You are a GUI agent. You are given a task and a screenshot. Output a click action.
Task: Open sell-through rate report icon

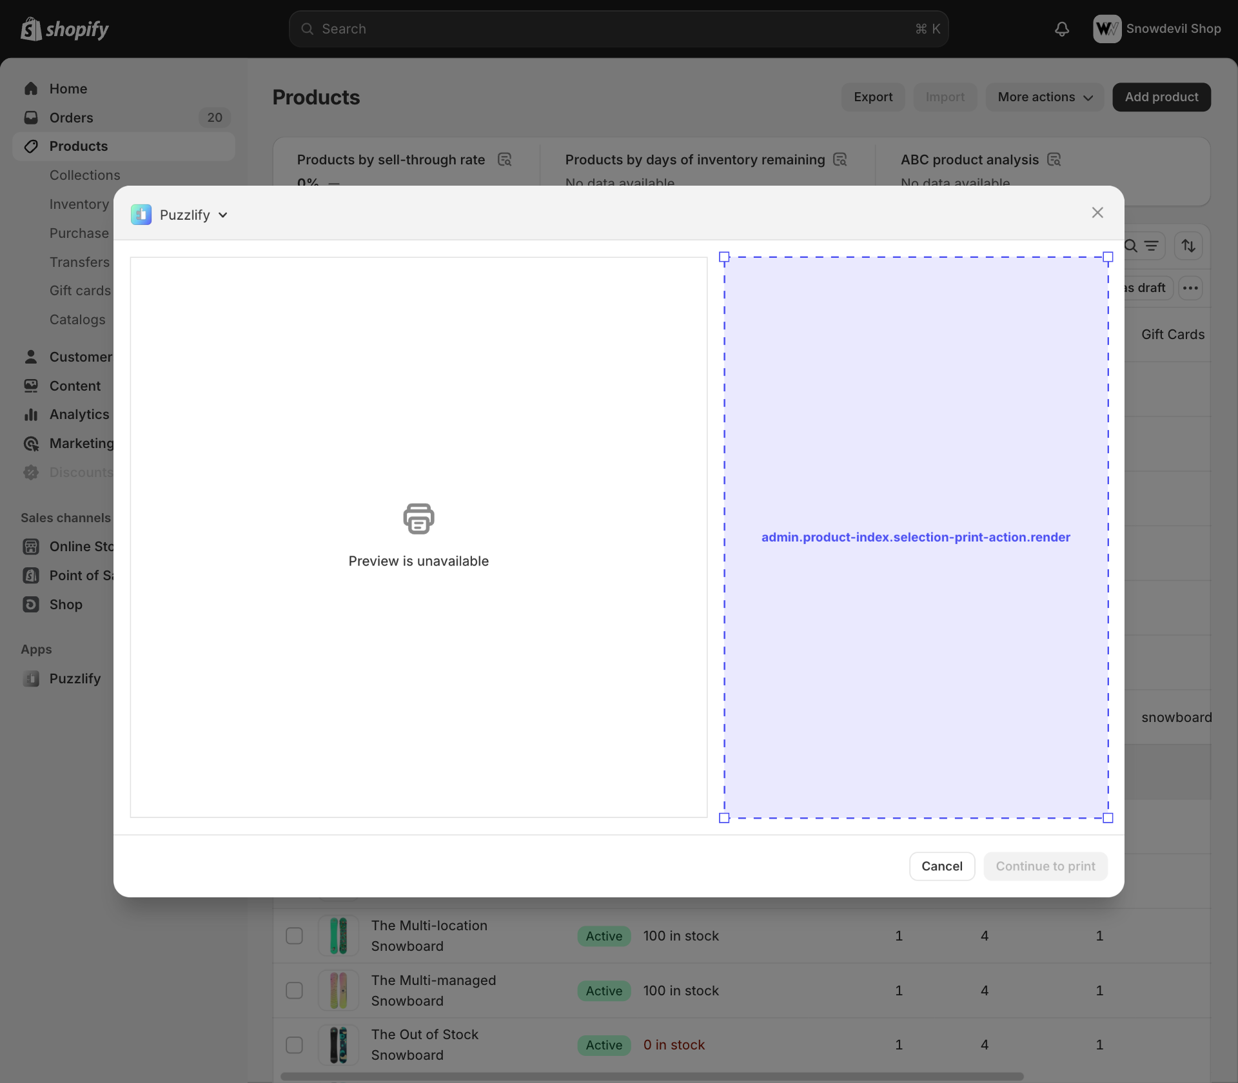tap(504, 159)
